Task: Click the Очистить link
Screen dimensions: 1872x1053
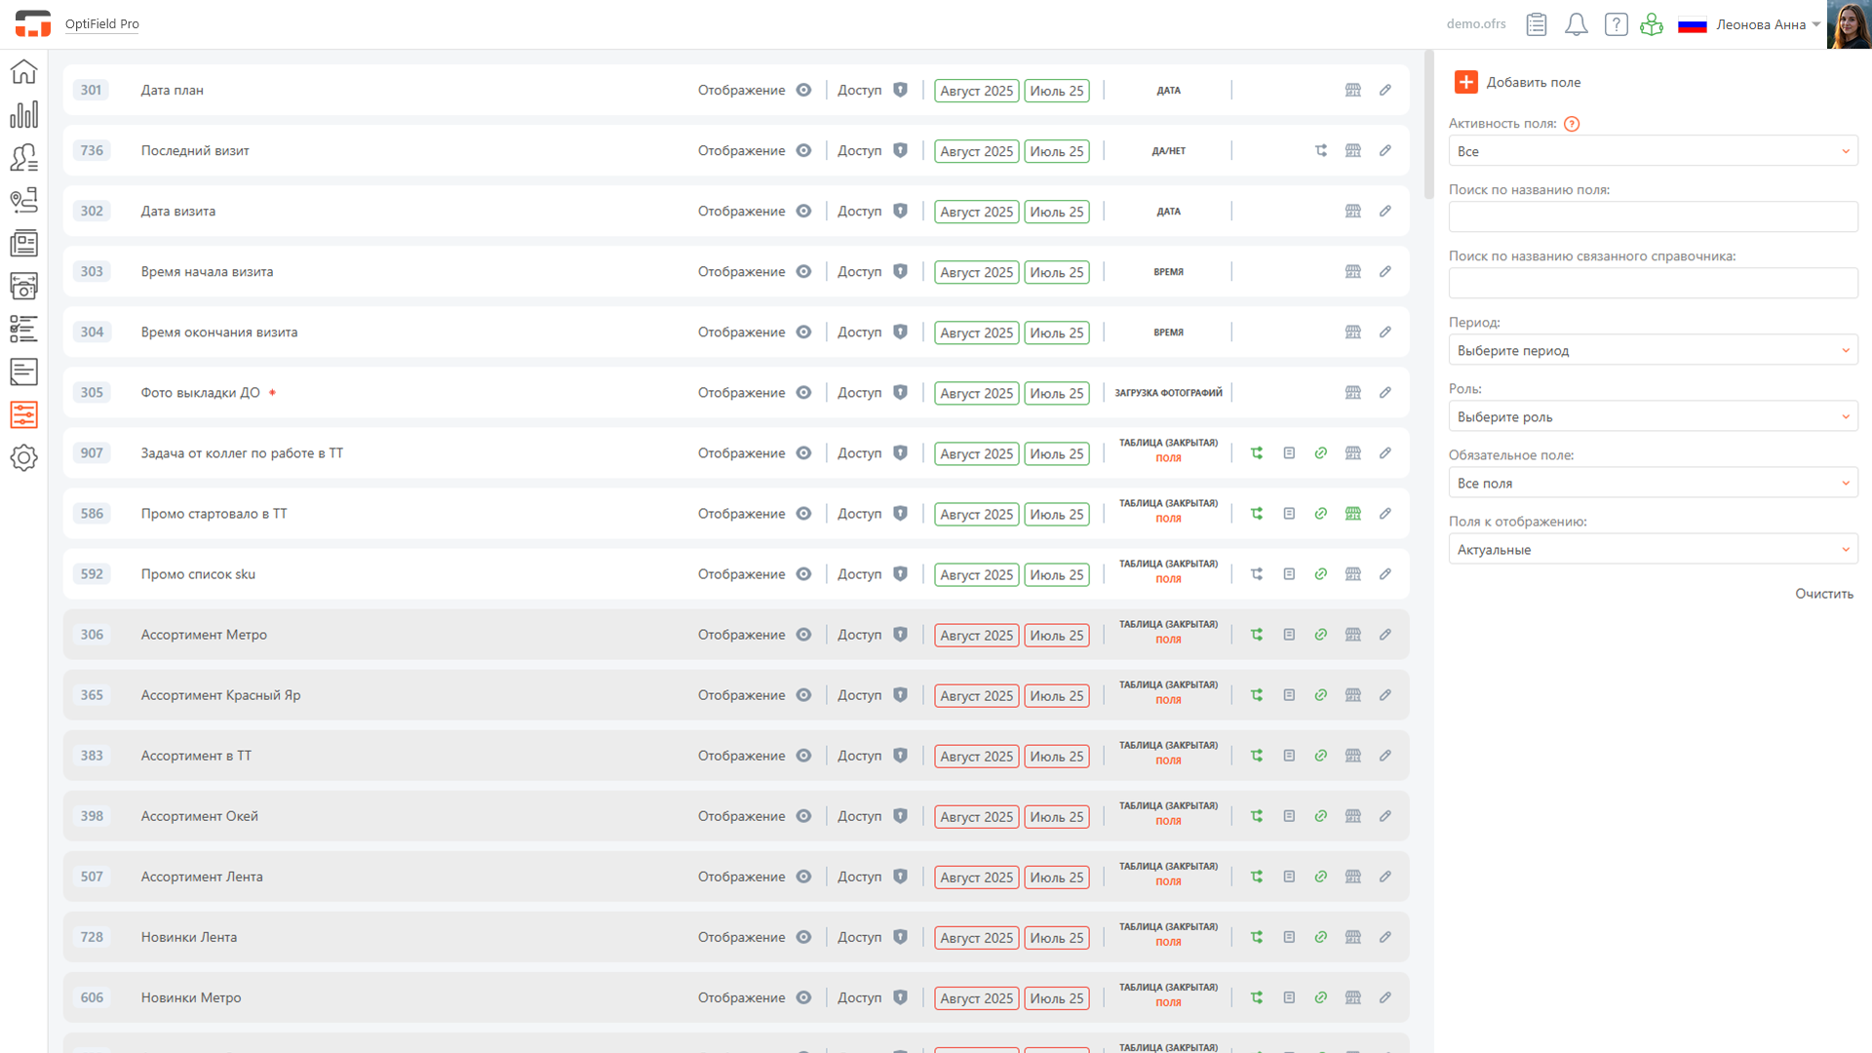Action: pyautogui.click(x=1823, y=594)
